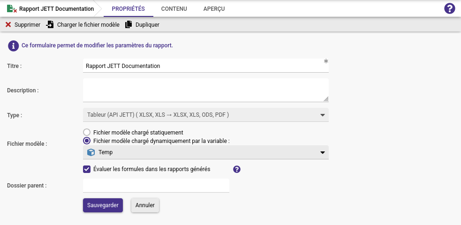Click the purple info icon
The width and height of the screenshot is (461, 225).
pos(14,46)
